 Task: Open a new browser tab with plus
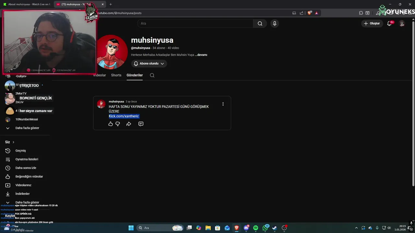(111, 4)
